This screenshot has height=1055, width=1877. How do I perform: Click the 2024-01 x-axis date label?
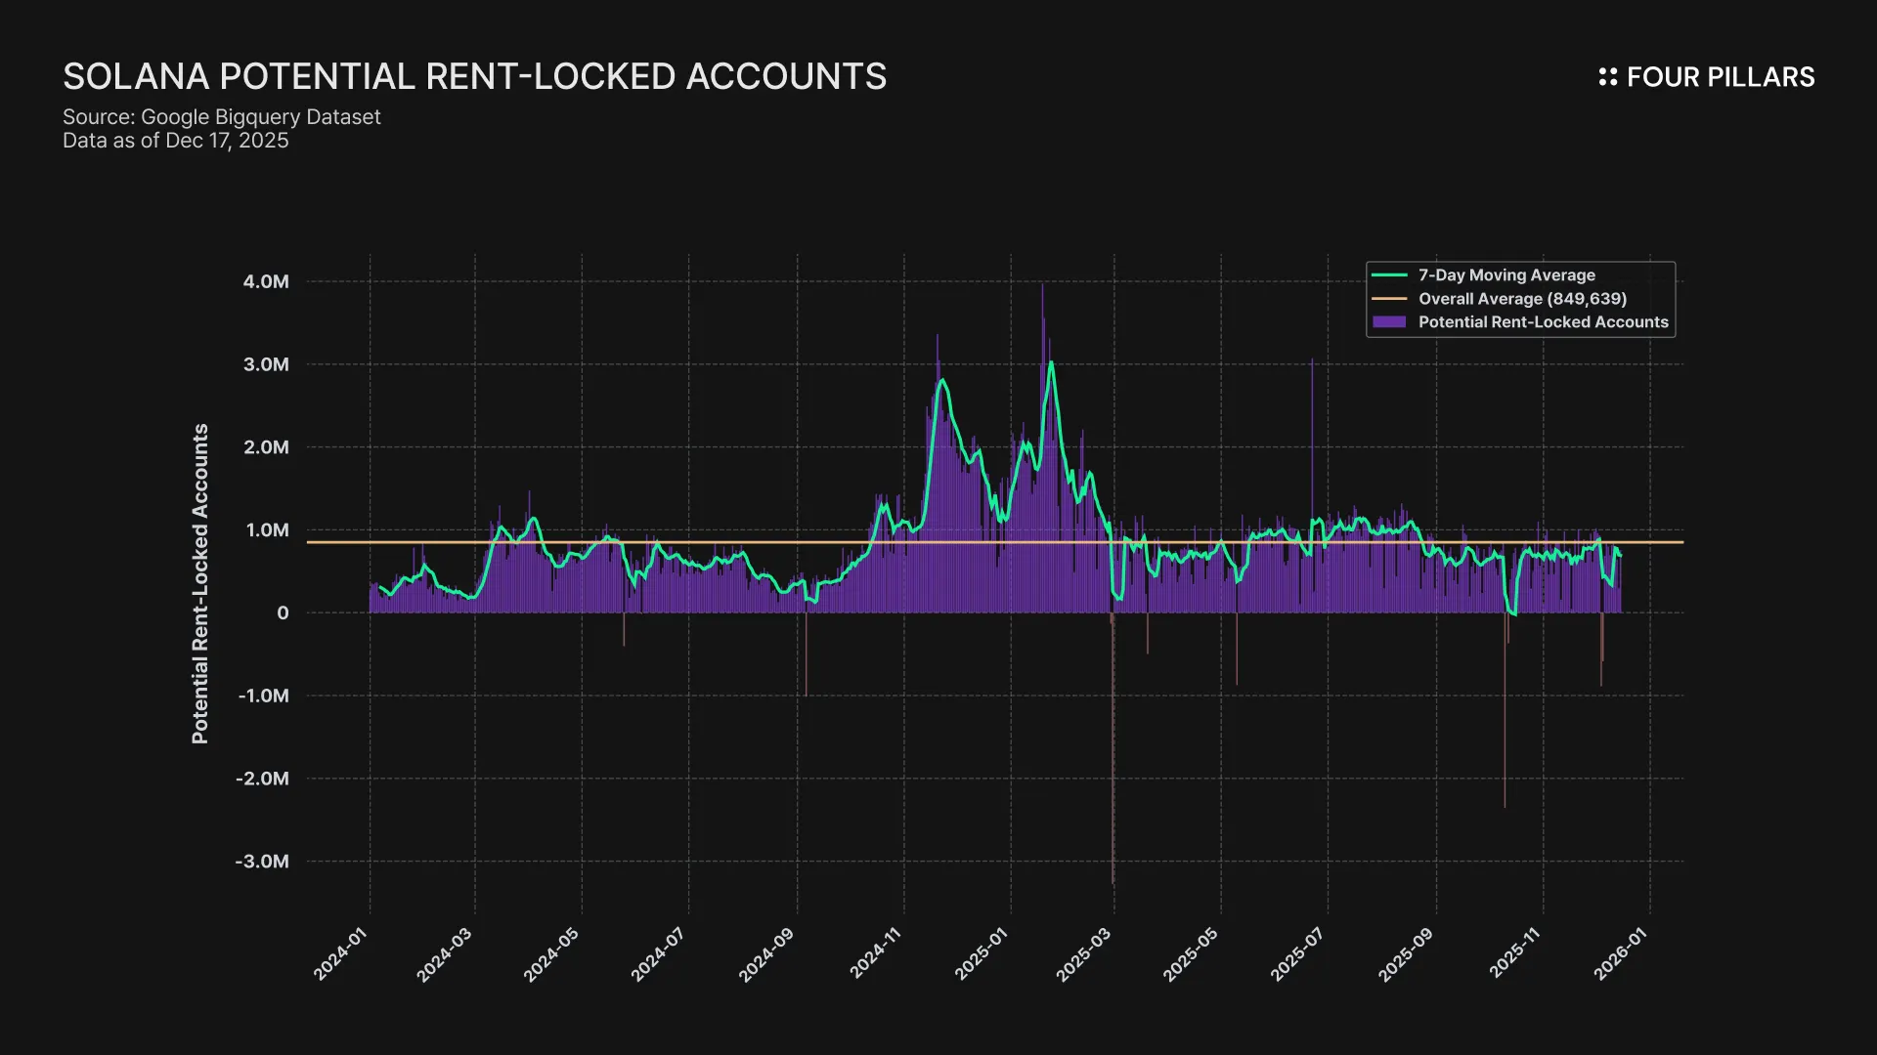[340, 953]
